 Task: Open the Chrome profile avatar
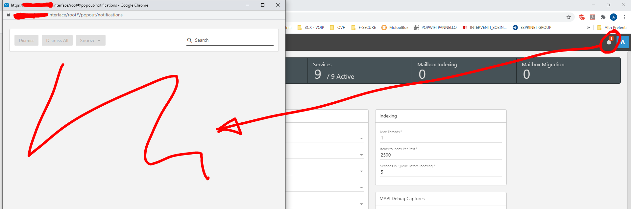tap(614, 17)
